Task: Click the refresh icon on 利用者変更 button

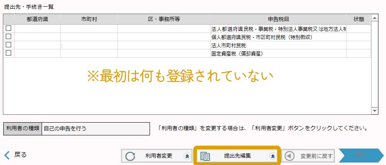Action: tap(130, 156)
